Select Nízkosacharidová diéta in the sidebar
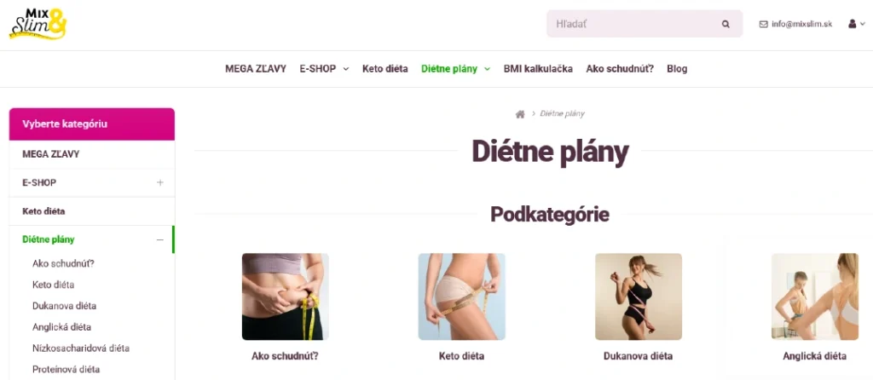This screenshot has height=380, width=873. tap(81, 348)
